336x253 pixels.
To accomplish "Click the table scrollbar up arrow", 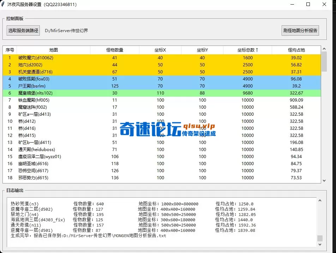I will (324, 49).
